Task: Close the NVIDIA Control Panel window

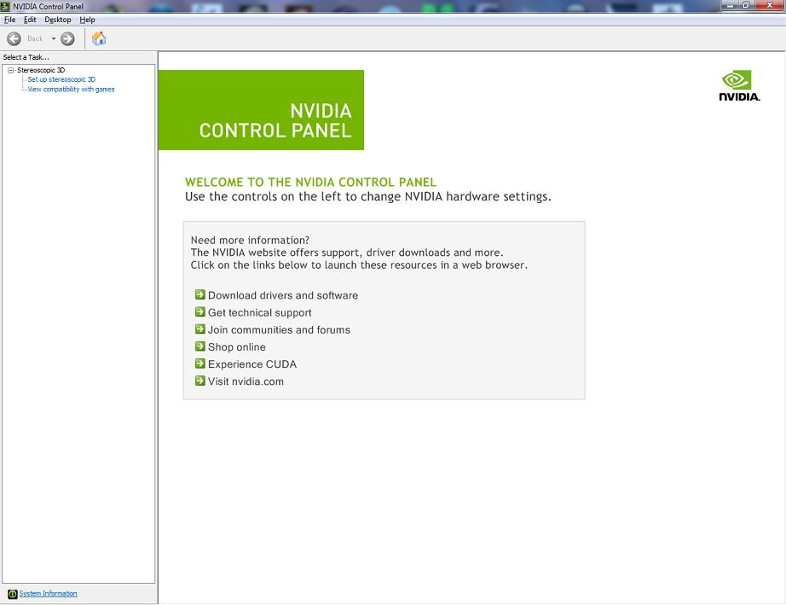Action: coord(769,5)
